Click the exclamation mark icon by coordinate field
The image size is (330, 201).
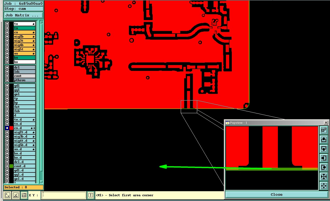(91, 195)
